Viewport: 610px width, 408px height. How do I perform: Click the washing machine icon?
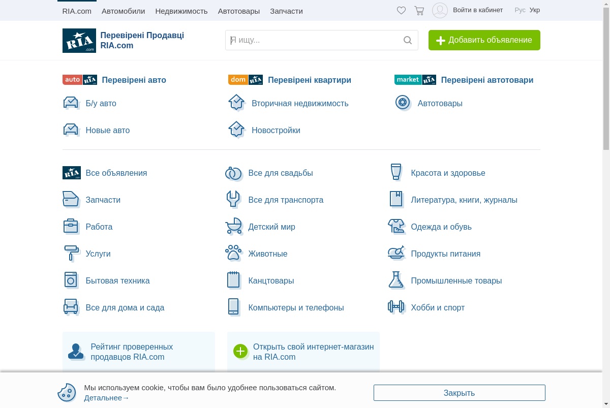[71, 280]
